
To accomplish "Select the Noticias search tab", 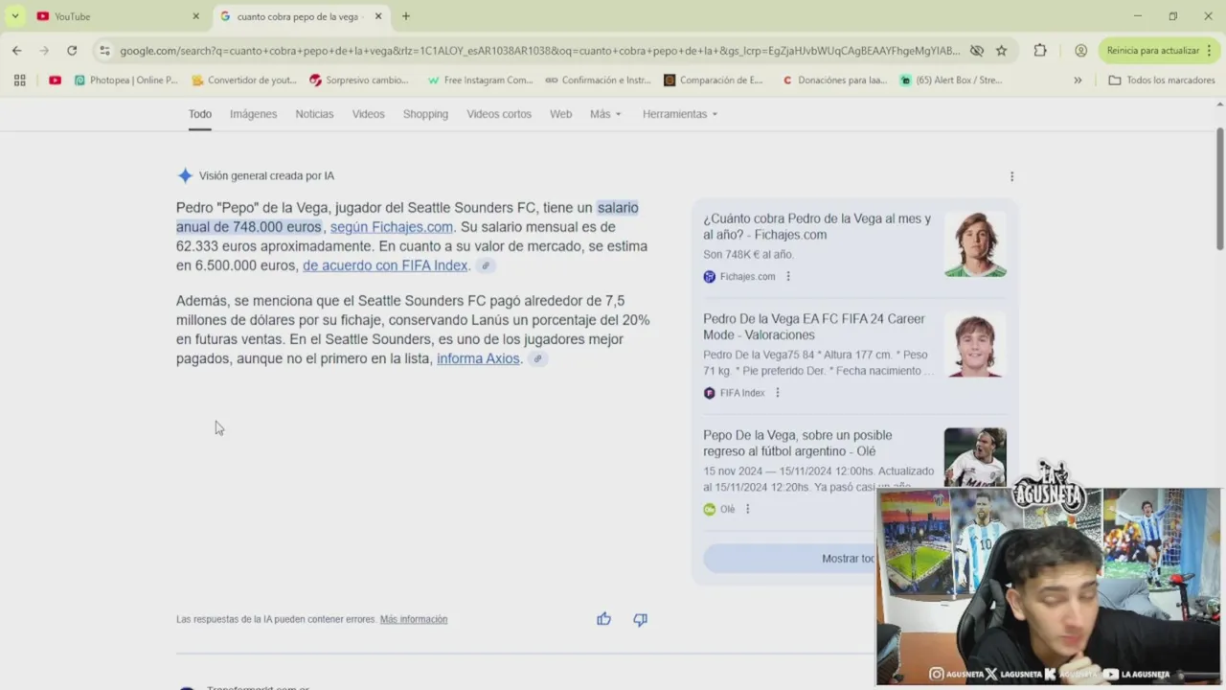I will pos(314,114).
